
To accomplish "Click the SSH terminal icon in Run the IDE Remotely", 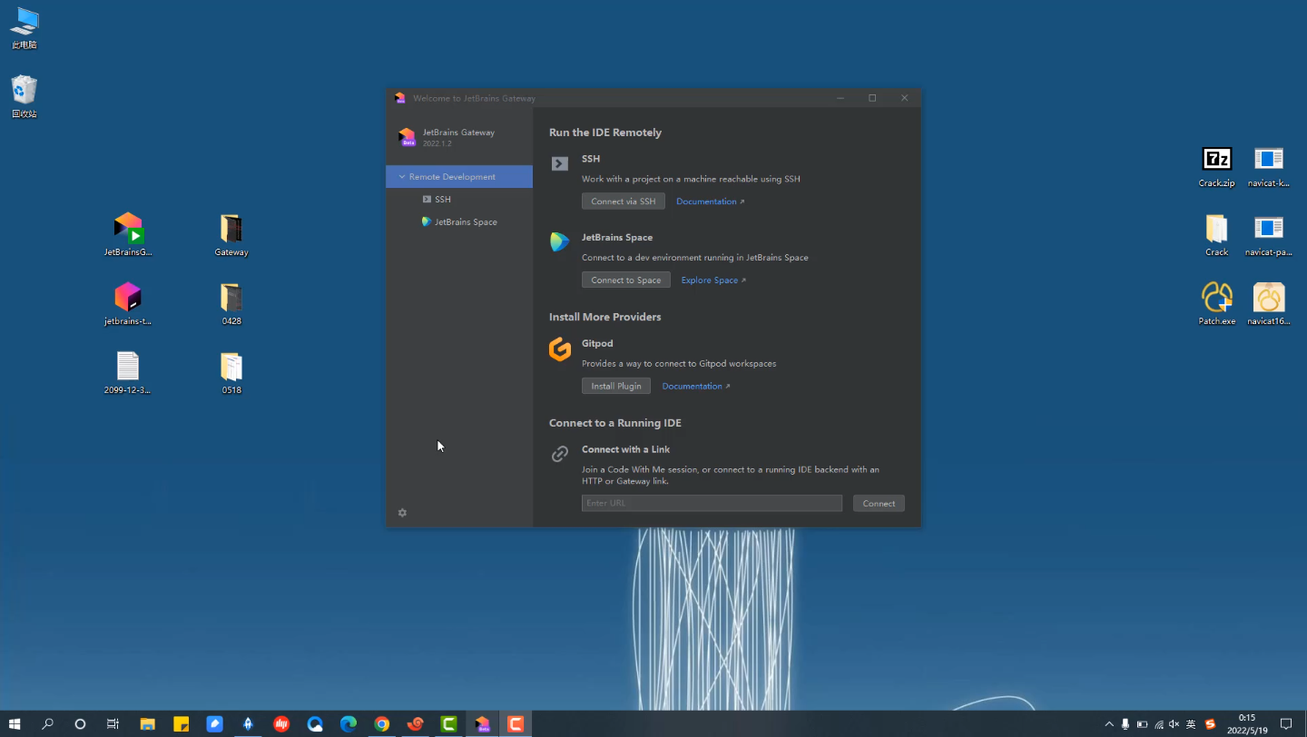I will [x=560, y=163].
